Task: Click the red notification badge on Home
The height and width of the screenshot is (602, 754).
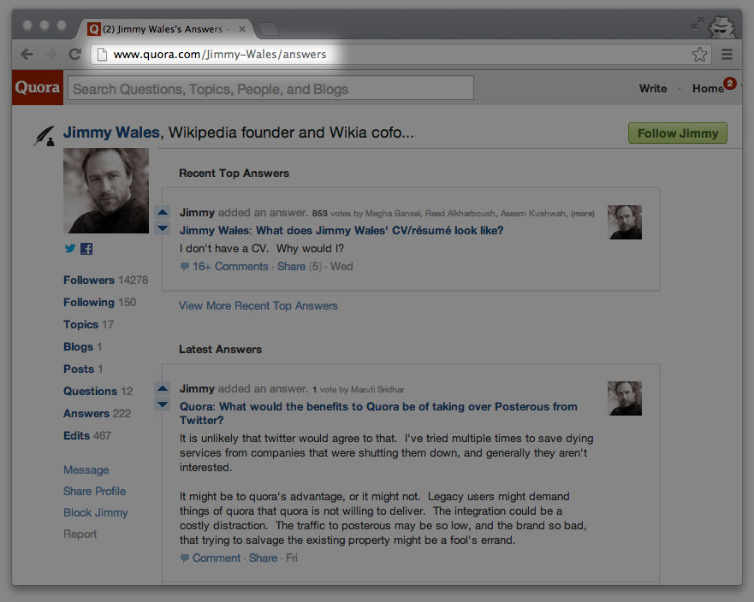Action: [730, 83]
